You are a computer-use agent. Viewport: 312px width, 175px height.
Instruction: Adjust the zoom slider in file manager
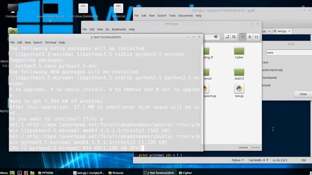249,147
